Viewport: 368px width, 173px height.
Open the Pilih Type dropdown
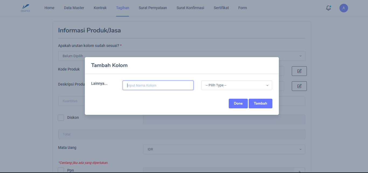coord(237,85)
